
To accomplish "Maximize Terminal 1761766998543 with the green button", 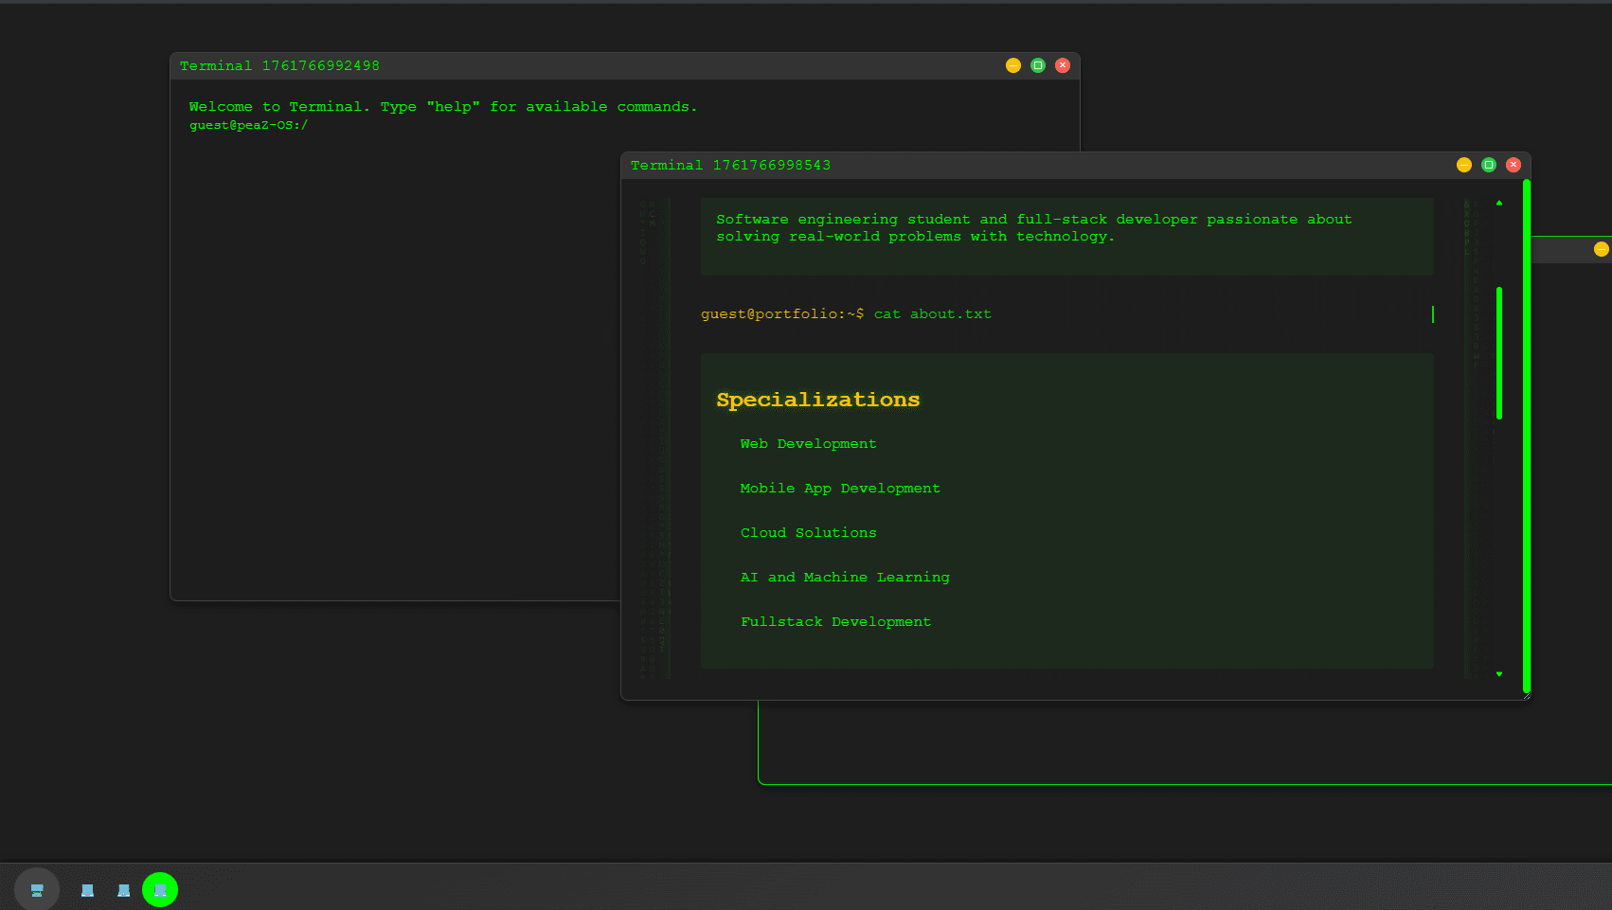I will click(1488, 164).
